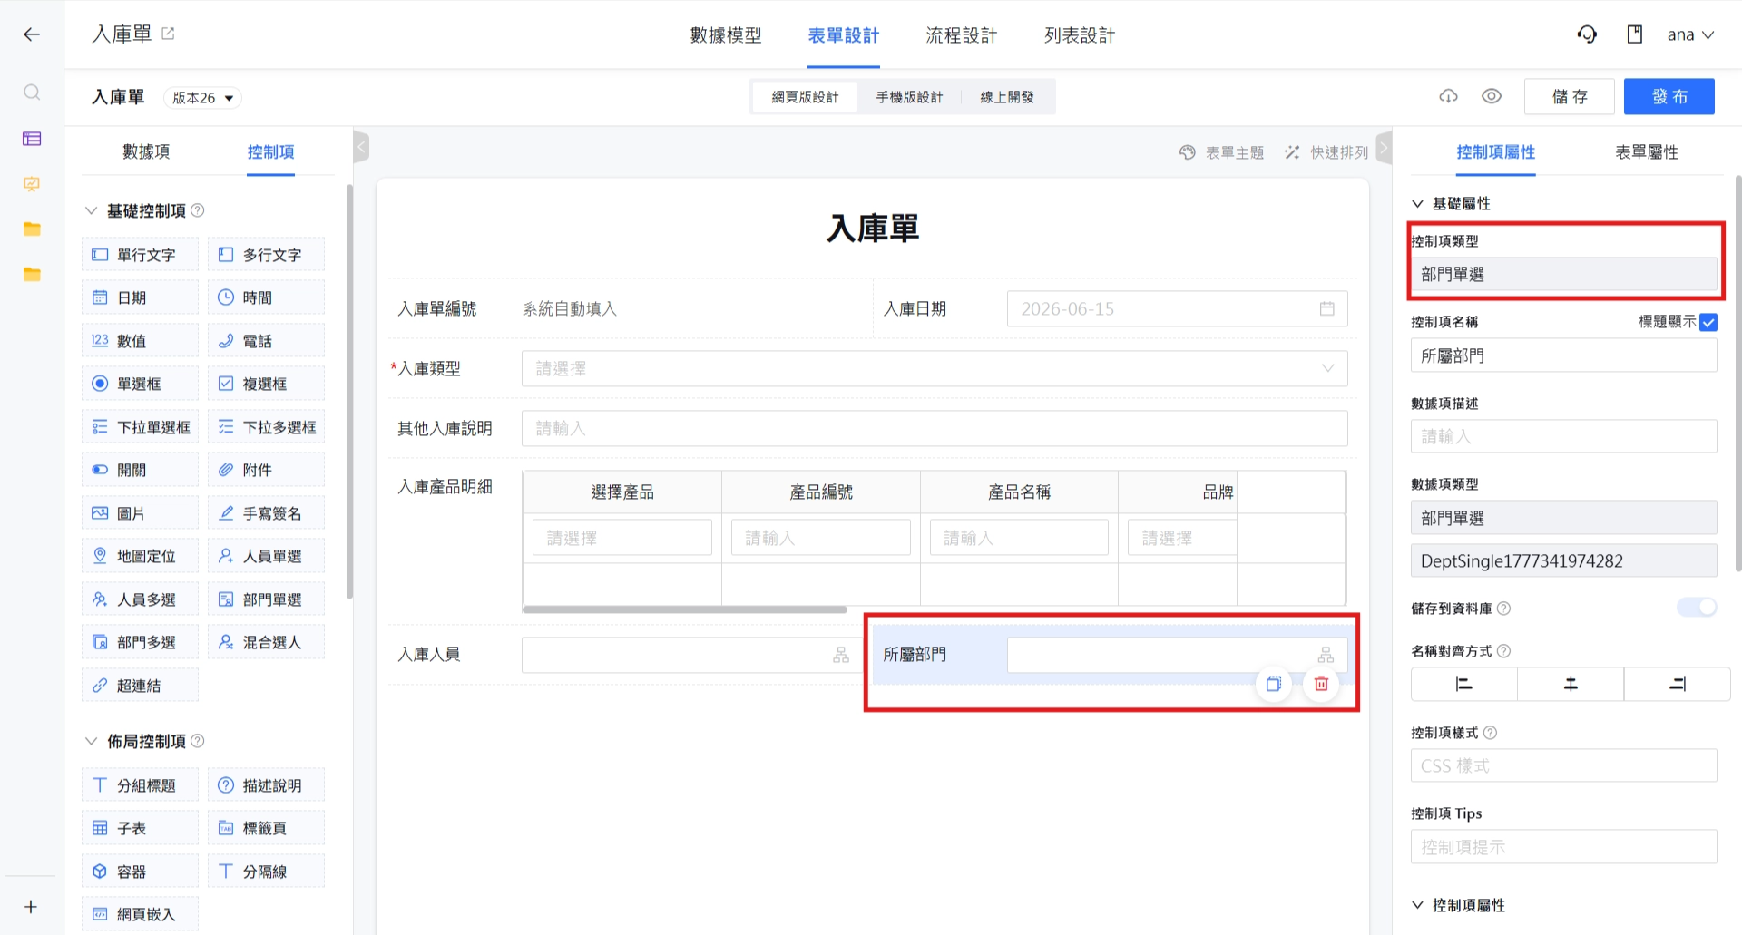The image size is (1742, 935).
Task: Open the bookmark document icon in header
Action: pos(1635,34)
